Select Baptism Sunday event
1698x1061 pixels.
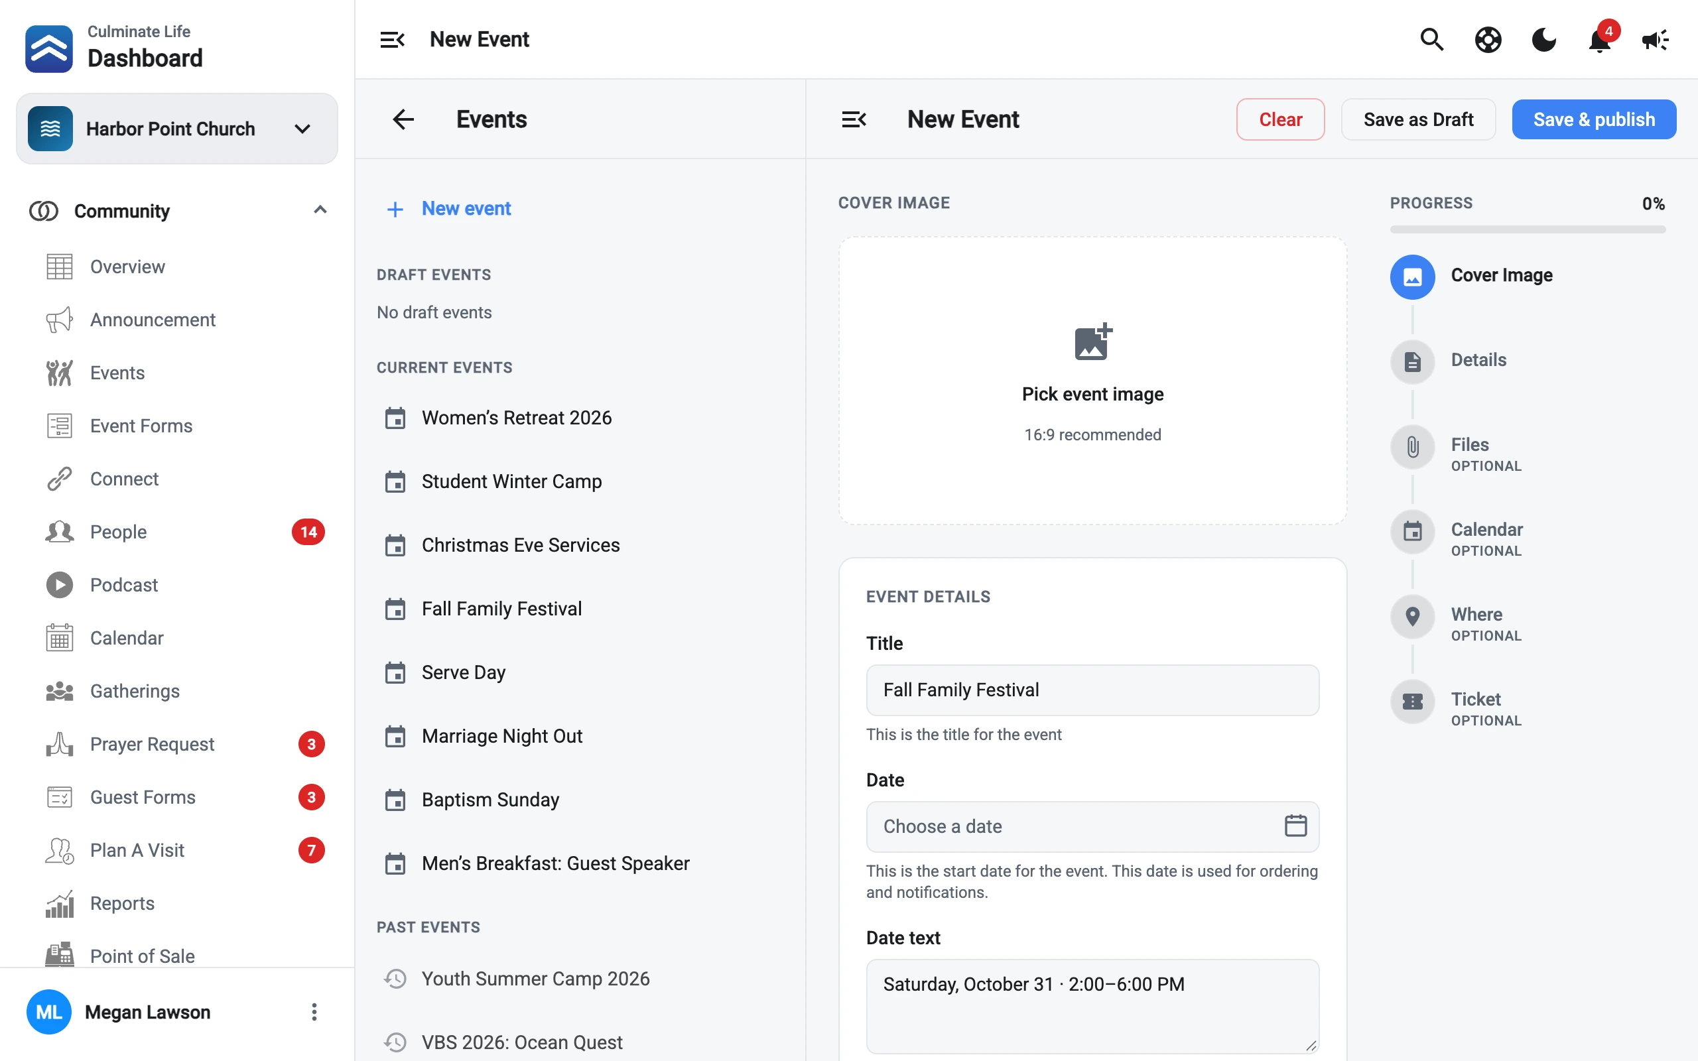click(x=580, y=800)
